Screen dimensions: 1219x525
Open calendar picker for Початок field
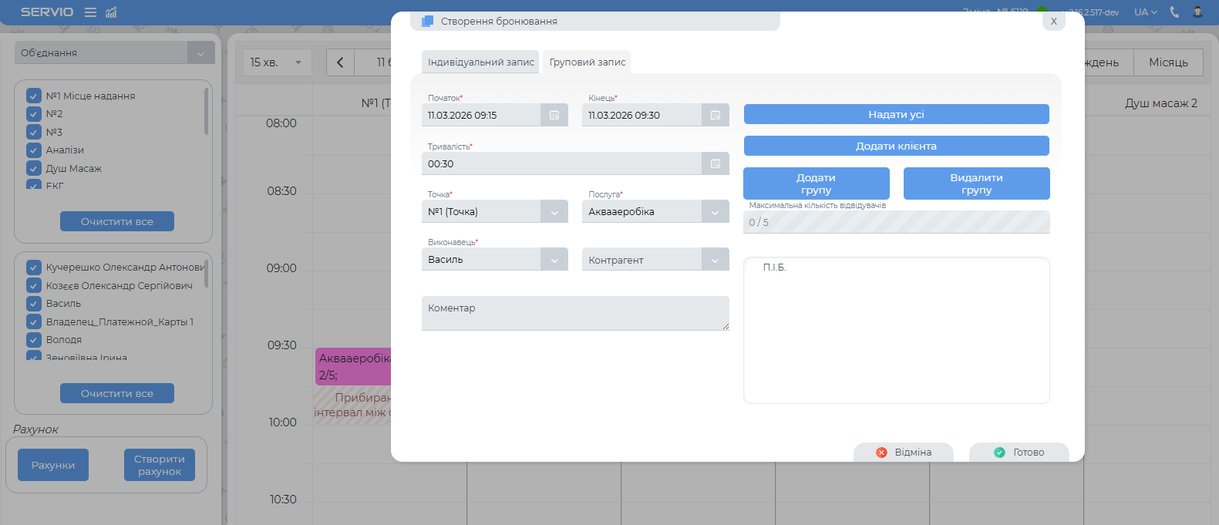click(x=554, y=116)
